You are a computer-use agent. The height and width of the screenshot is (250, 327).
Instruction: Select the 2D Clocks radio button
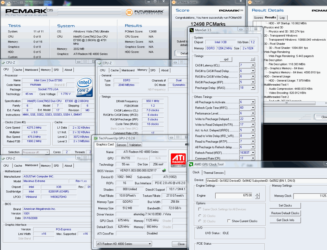pyautogui.click(x=200, y=216)
